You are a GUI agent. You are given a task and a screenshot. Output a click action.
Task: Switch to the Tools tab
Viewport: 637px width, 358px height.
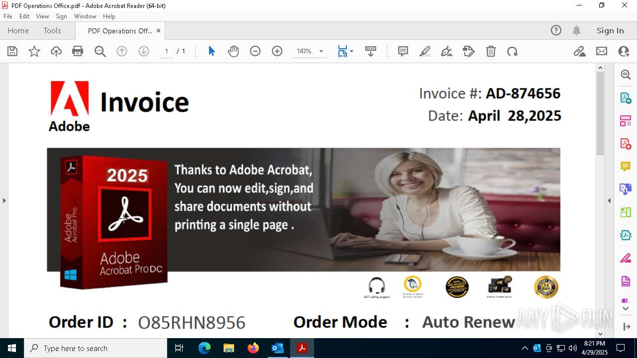pos(52,30)
